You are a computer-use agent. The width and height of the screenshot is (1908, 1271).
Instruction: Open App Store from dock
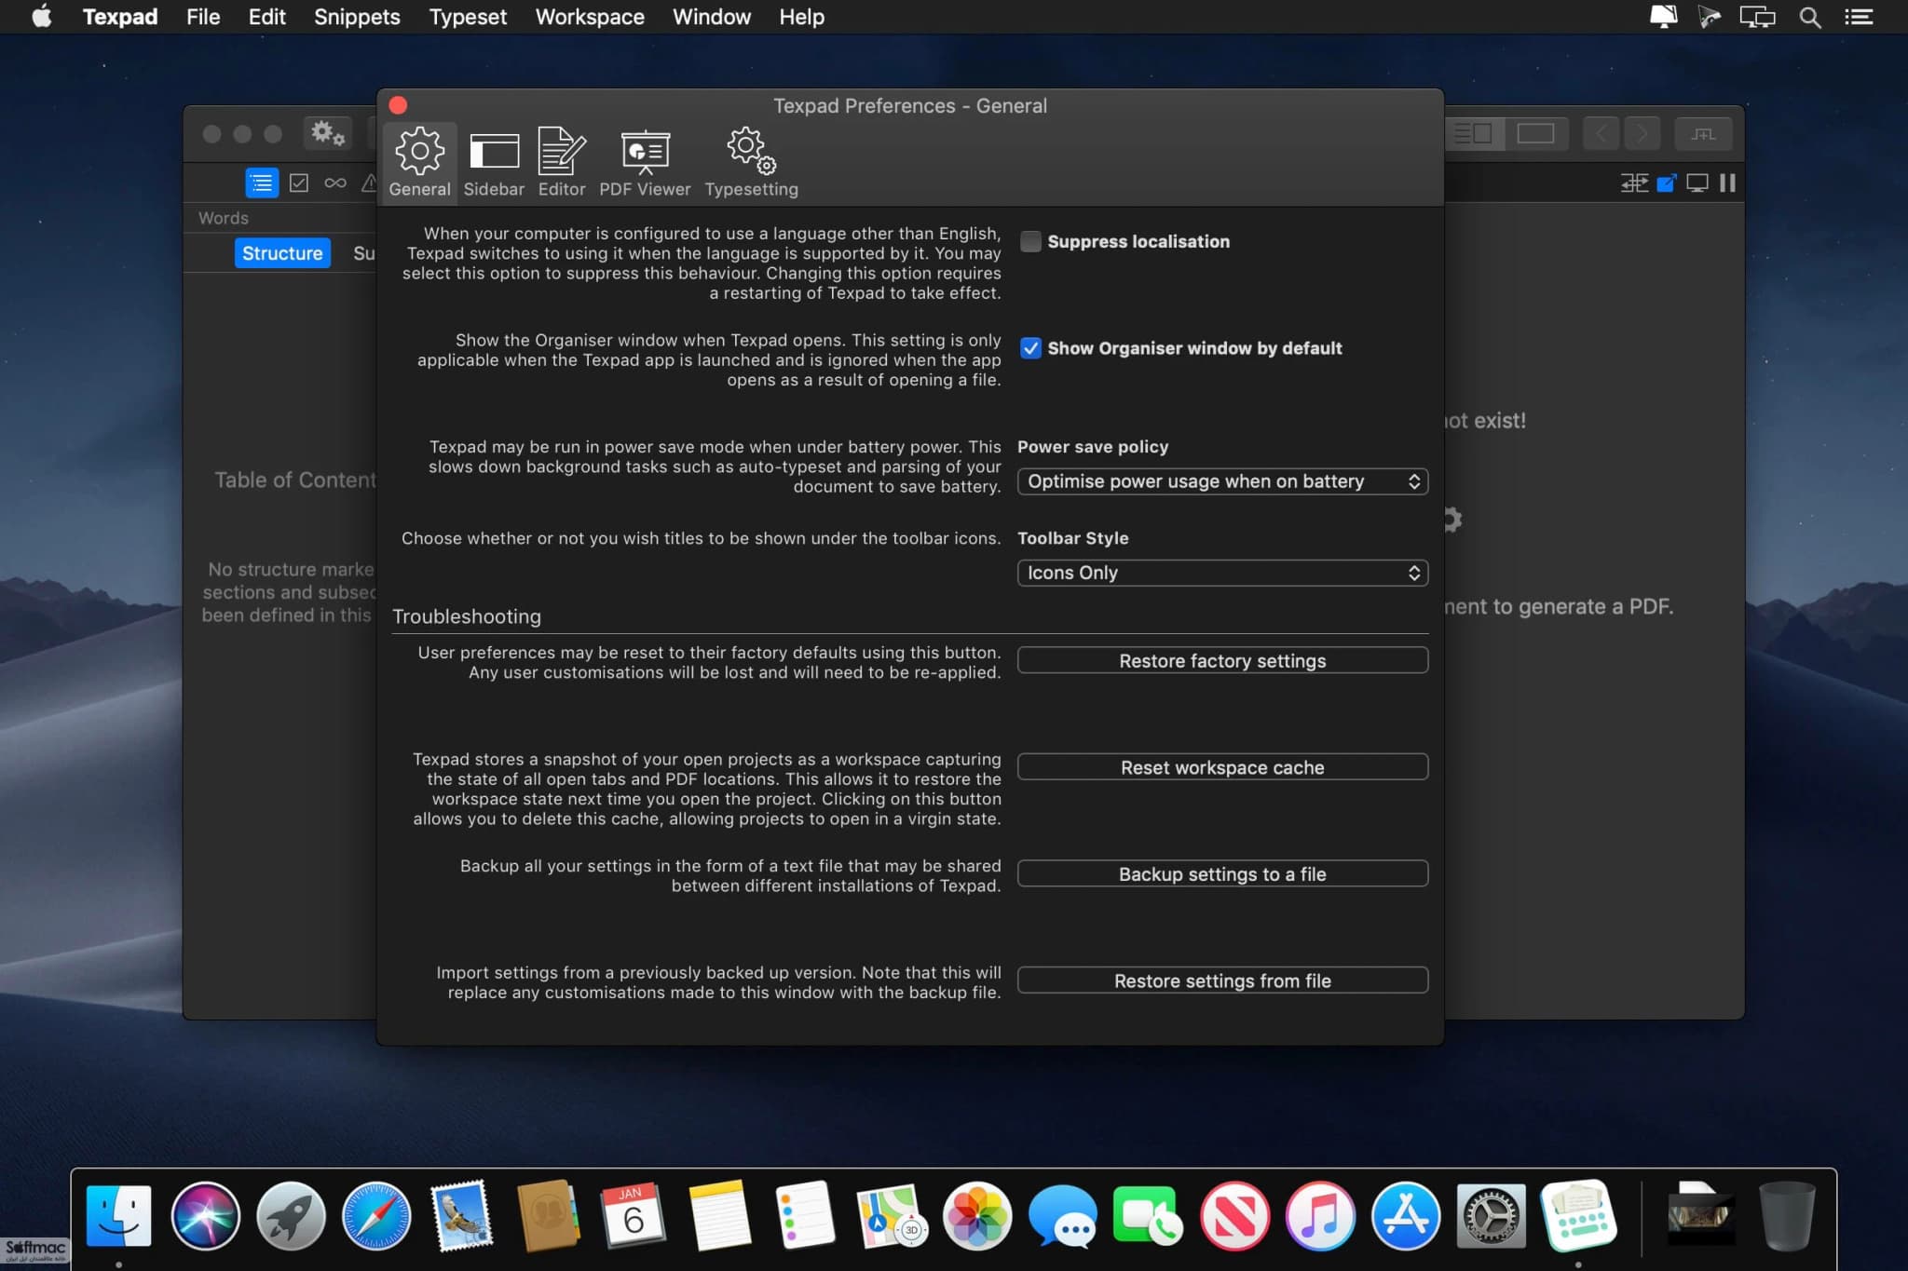point(1405,1216)
